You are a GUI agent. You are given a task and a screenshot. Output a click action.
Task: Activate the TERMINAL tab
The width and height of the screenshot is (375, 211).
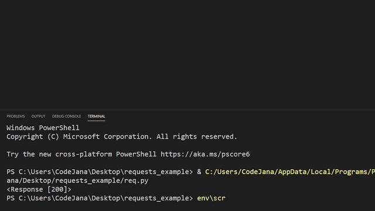coord(96,116)
